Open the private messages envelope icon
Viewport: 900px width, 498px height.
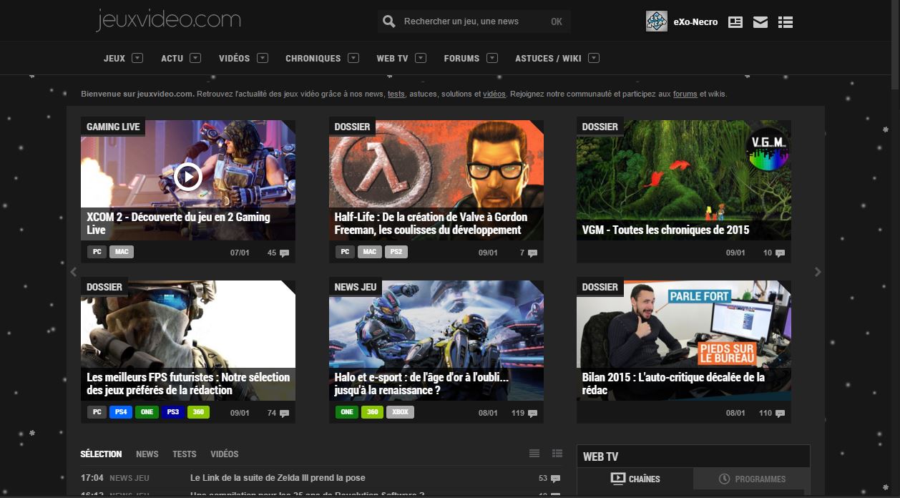(x=760, y=22)
